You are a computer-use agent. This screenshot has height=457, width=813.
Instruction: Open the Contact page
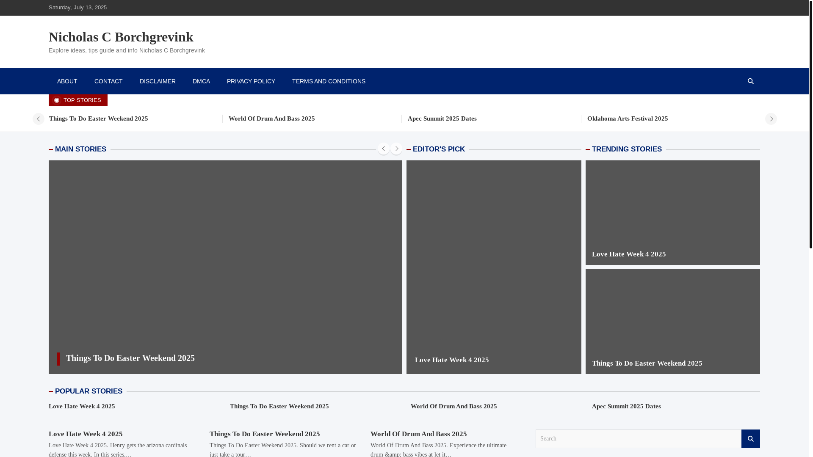coord(108,81)
